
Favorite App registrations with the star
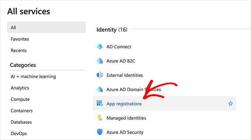[230, 104]
